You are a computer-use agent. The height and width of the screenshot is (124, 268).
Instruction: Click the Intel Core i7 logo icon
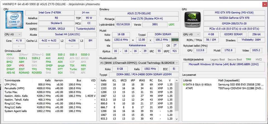pyautogui.click(x=14, y=19)
